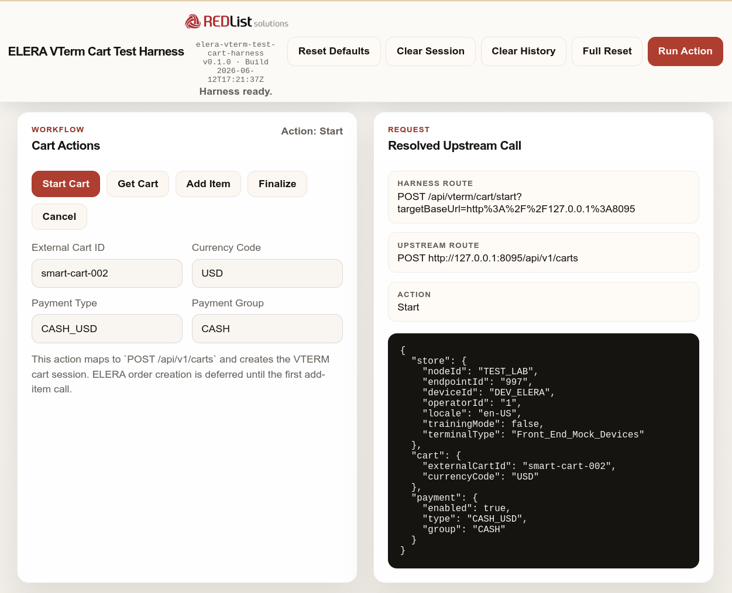Select the Start Cart action
The height and width of the screenshot is (593, 732).
(x=66, y=184)
